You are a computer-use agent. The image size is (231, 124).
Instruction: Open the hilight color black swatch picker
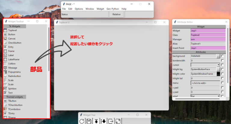(x=218, y=74)
